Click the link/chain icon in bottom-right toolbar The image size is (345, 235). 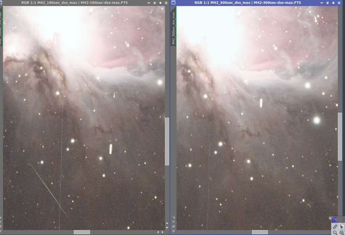click(x=335, y=227)
